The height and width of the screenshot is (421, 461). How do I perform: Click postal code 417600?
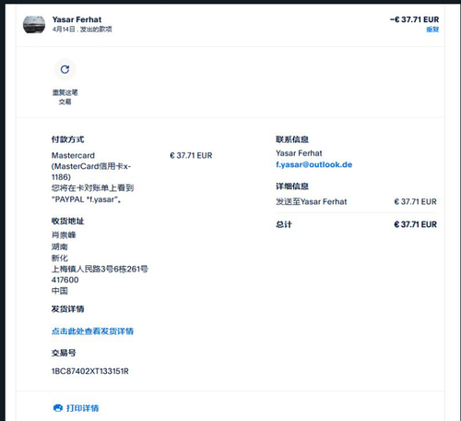pyautogui.click(x=65, y=280)
